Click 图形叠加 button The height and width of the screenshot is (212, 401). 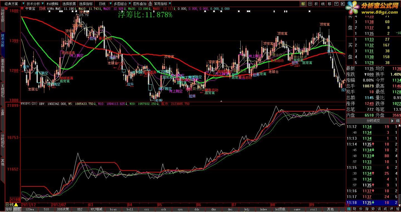140,4
